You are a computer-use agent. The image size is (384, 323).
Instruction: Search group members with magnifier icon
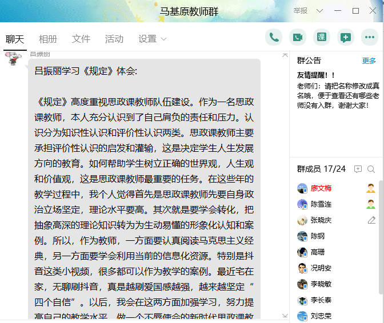coord(371,169)
